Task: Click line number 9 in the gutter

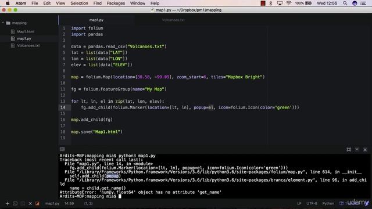Action: click(64, 77)
